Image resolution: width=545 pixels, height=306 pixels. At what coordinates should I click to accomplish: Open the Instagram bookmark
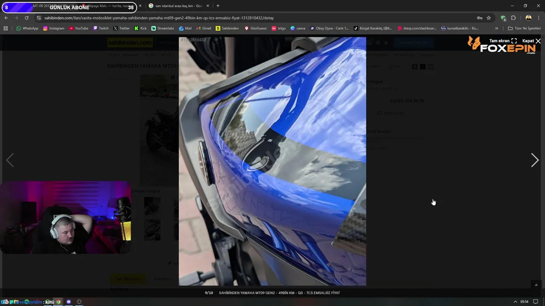coord(54,28)
